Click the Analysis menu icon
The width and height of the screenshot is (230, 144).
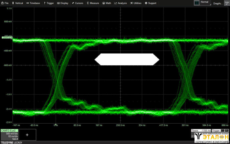116,3
